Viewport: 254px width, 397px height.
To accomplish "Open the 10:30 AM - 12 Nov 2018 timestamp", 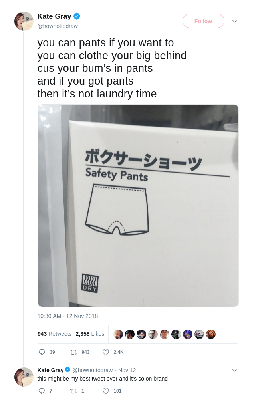I will [x=67, y=316].
